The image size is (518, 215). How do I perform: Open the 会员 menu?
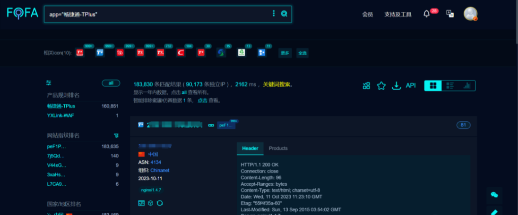367,14
